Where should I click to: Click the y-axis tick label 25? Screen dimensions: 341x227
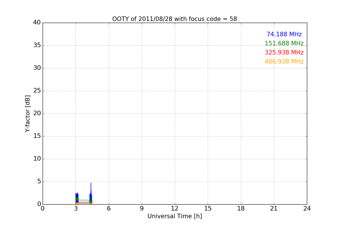[37, 91]
